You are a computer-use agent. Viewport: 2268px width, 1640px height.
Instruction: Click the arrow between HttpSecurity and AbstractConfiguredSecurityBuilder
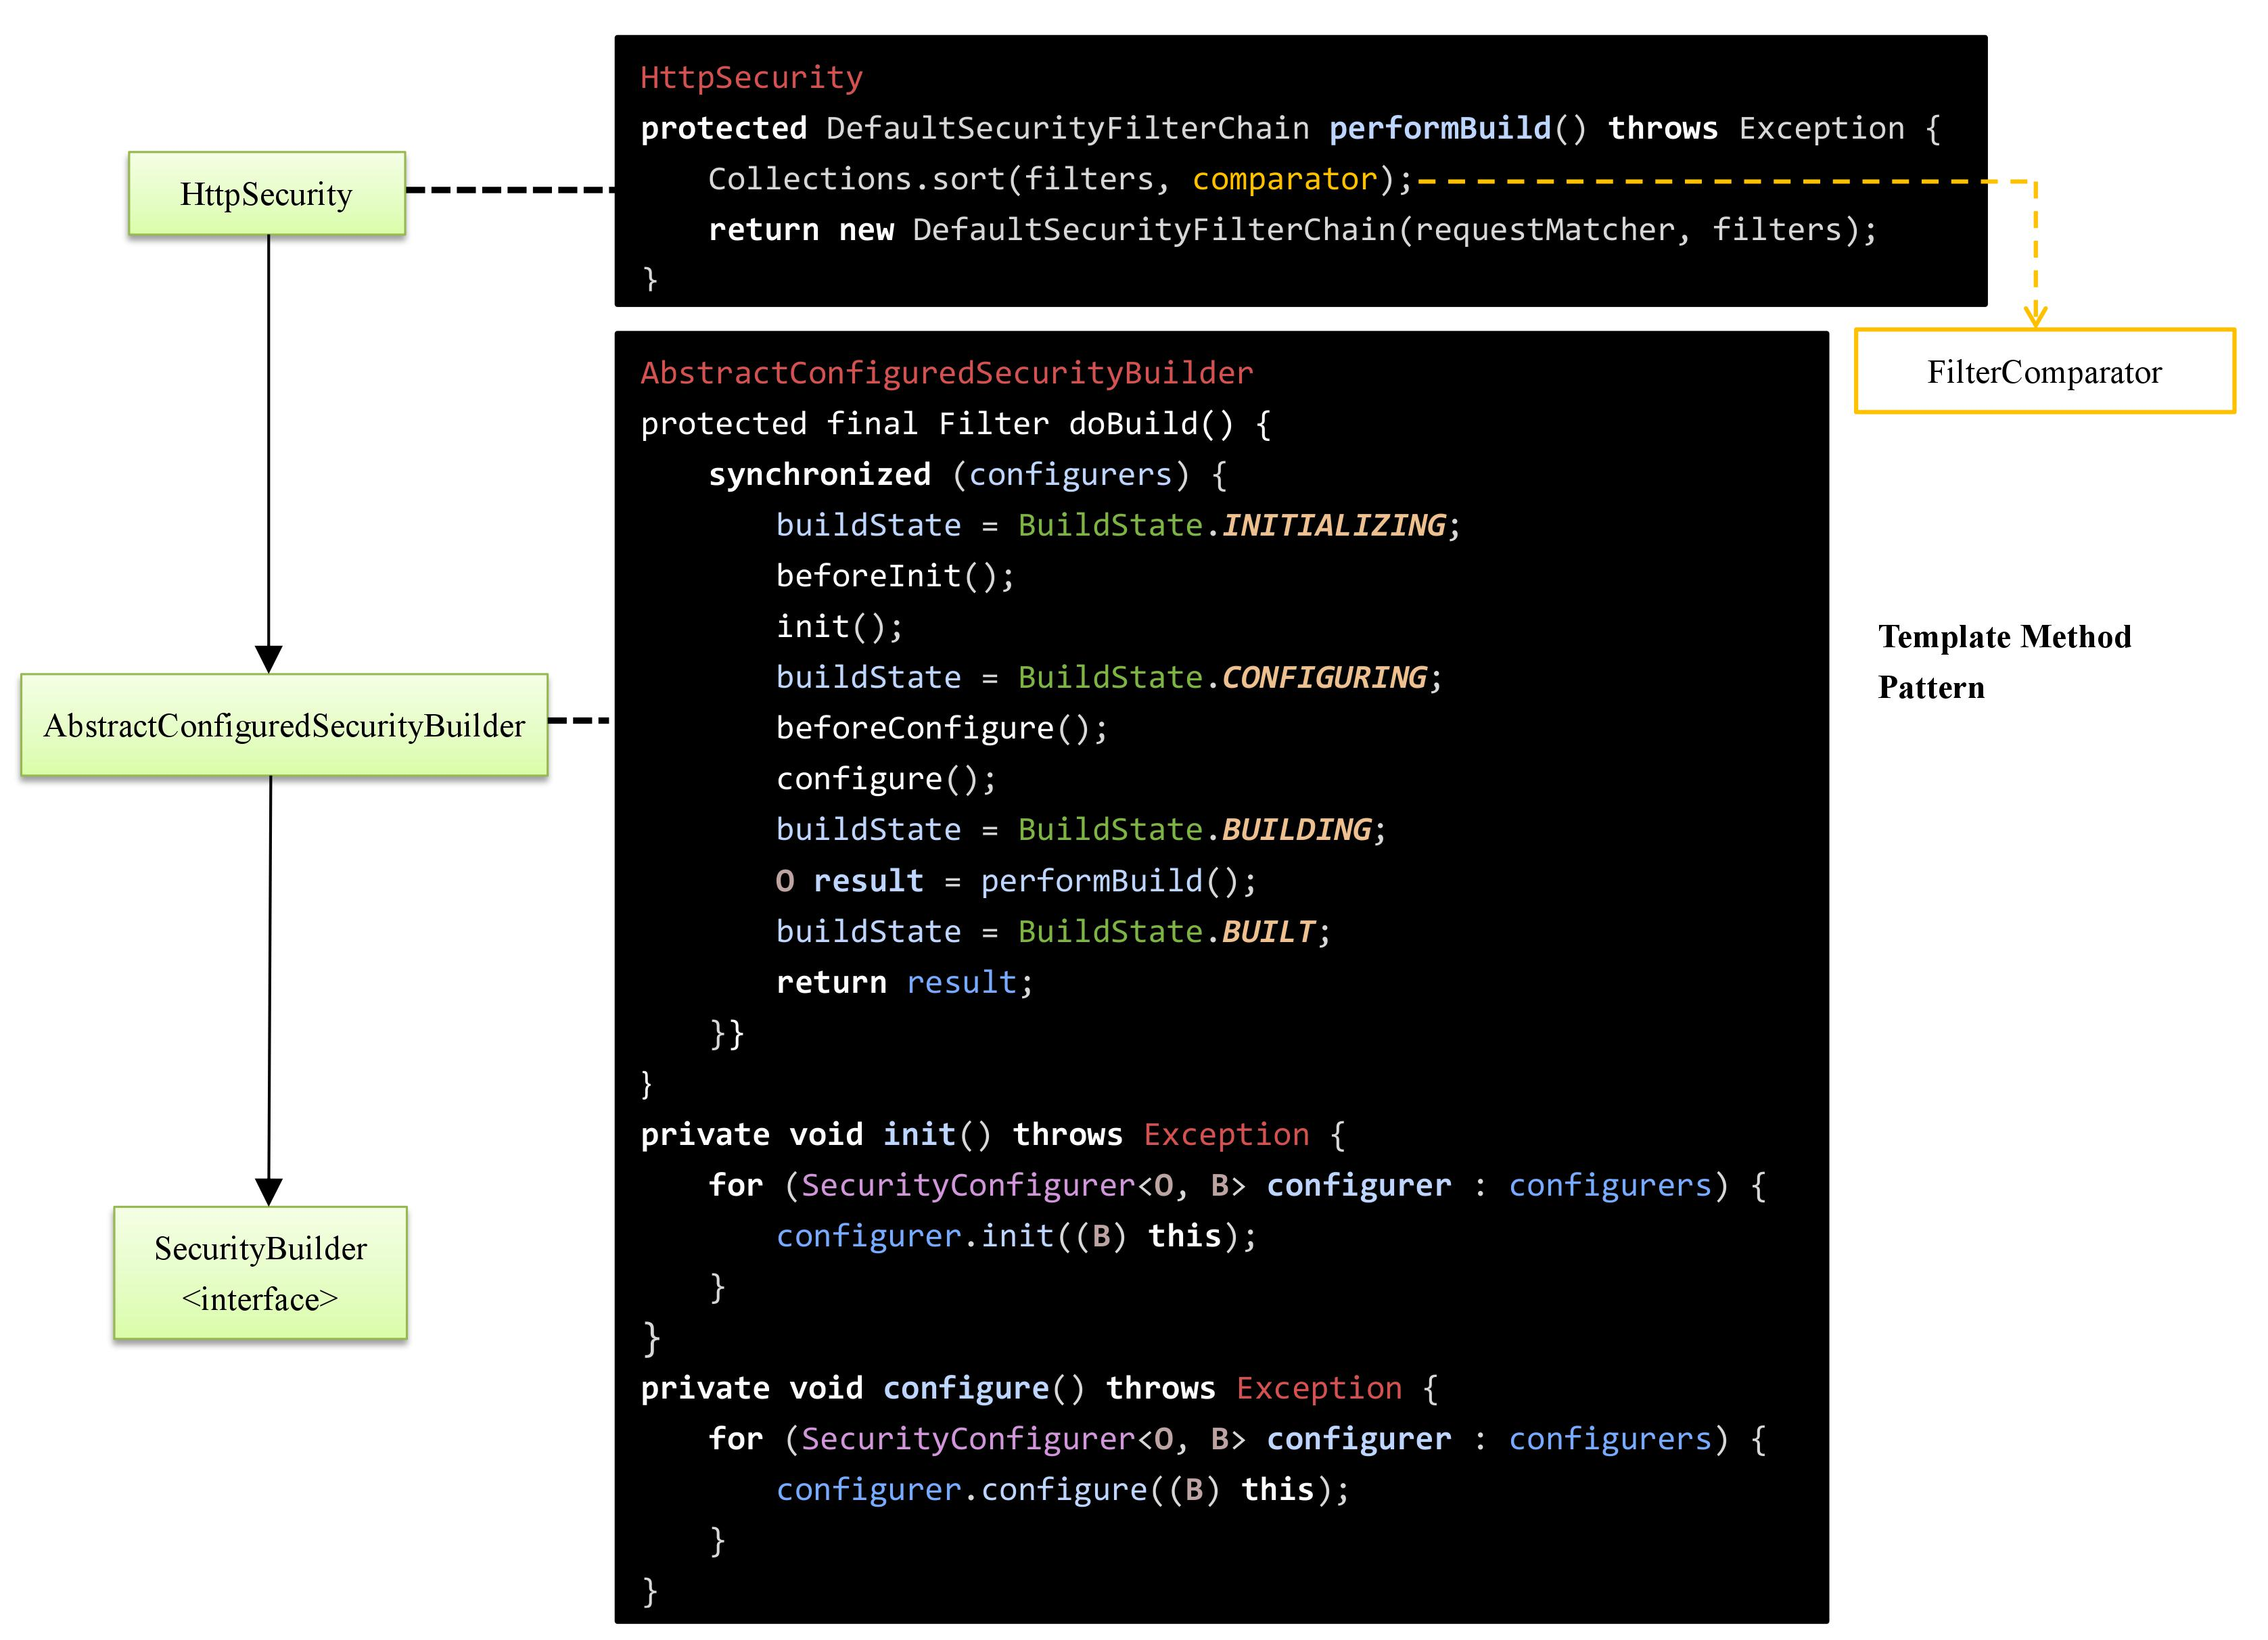[x=268, y=450]
